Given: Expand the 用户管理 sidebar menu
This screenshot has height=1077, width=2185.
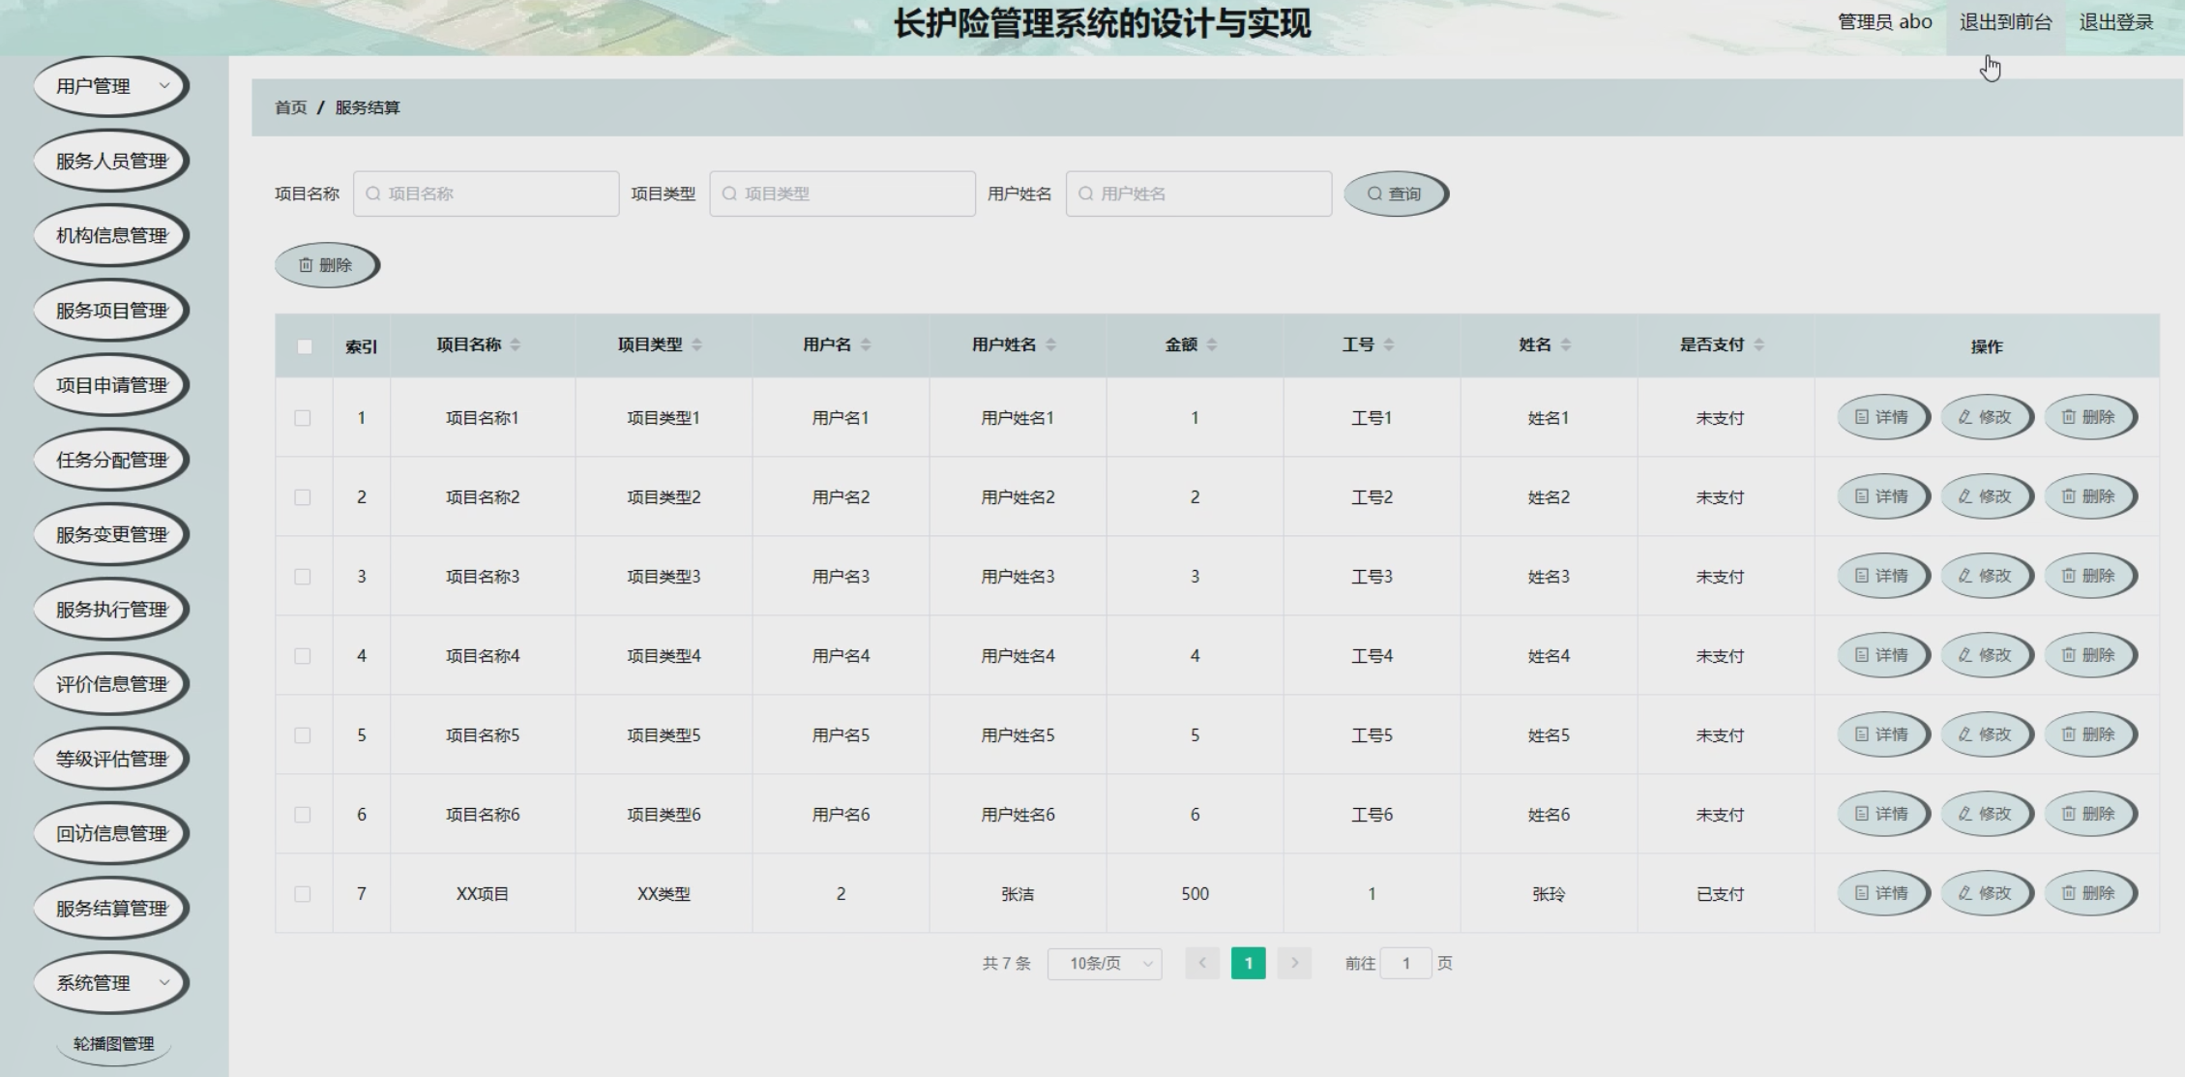Looking at the screenshot, I should point(111,86).
